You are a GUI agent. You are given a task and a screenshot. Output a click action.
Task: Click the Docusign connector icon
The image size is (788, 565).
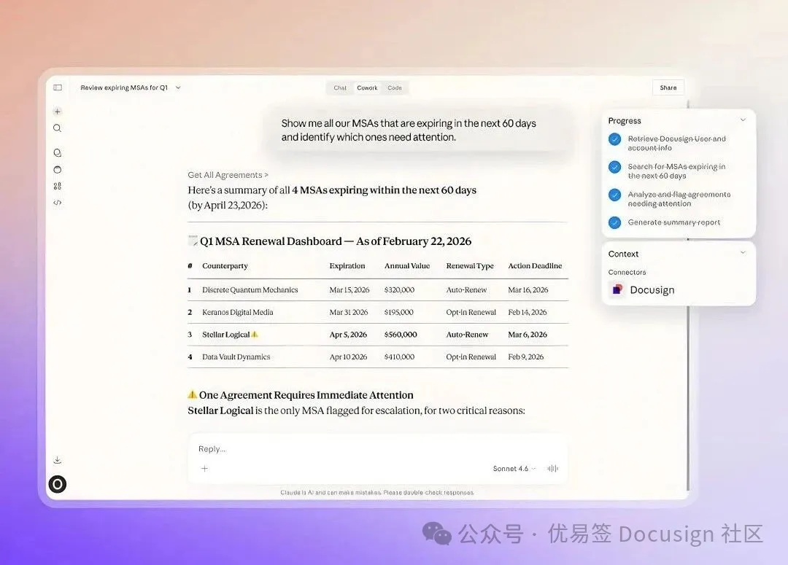pyautogui.click(x=617, y=289)
